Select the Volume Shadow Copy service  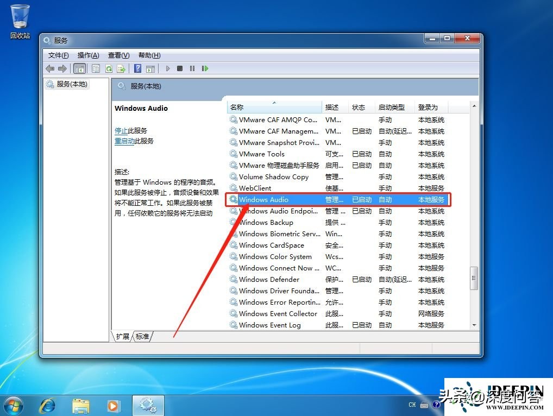click(337, 177)
